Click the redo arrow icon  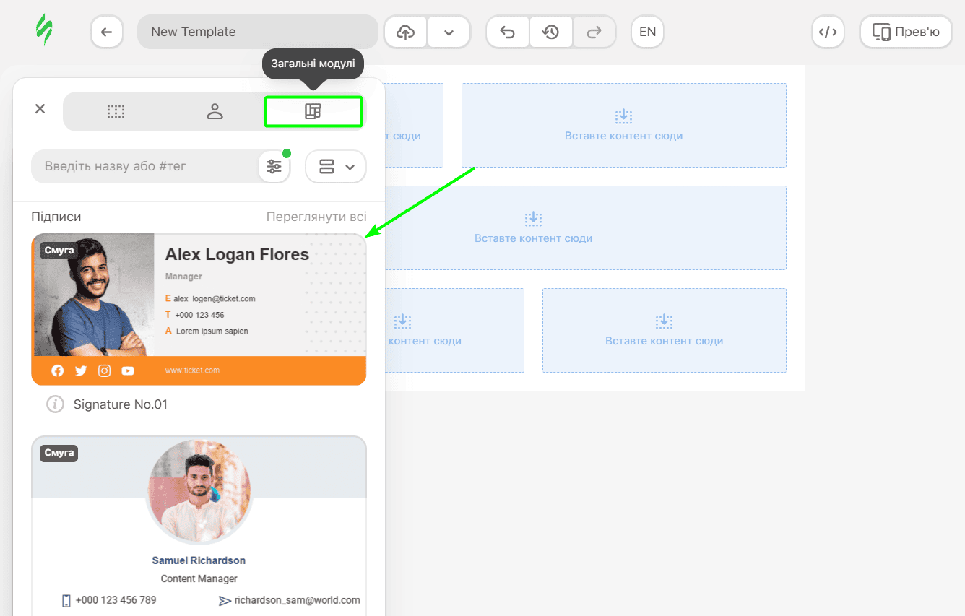[x=594, y=32]
